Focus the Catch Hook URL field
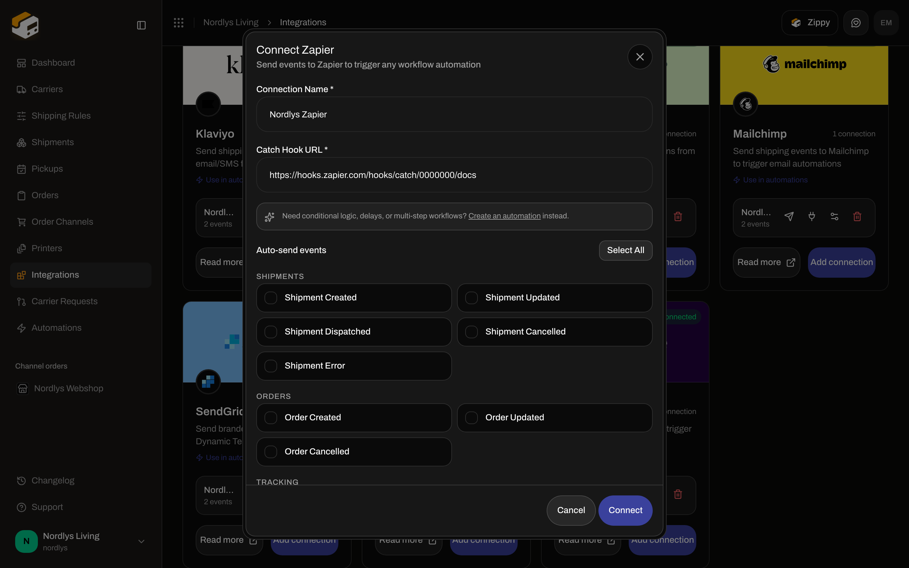The image size is (909, 568). (454, 175)
